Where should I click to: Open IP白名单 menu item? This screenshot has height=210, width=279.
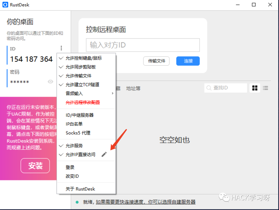pyautogui.click(x=86, y=124)
